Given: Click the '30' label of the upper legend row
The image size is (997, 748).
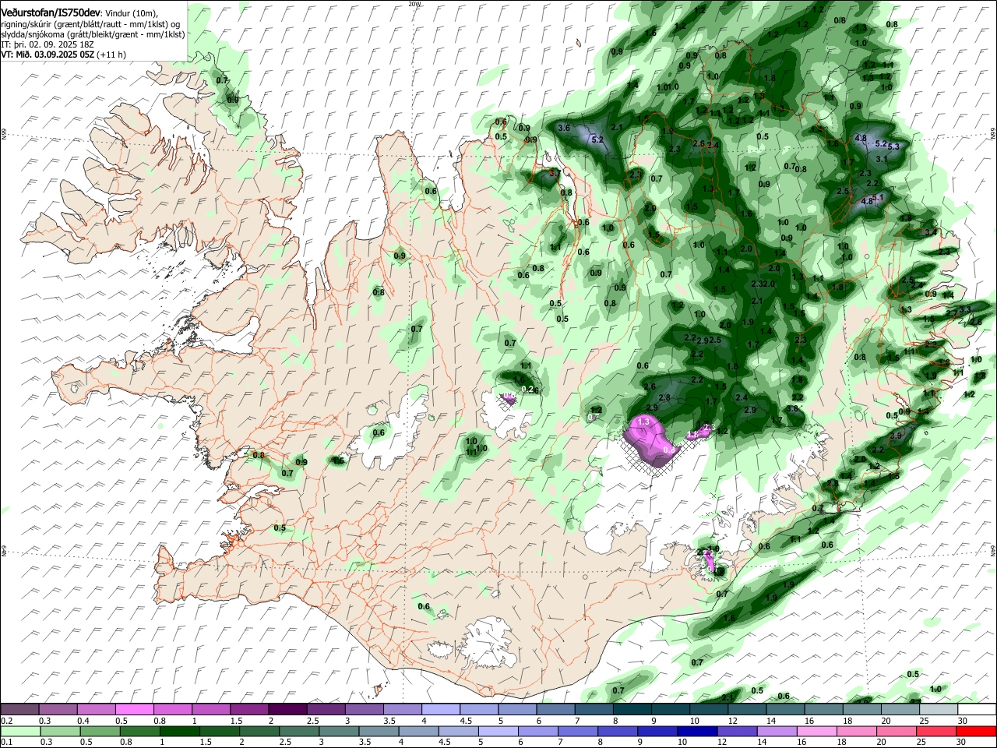Looking at the screenshot, I should point(963,721).
